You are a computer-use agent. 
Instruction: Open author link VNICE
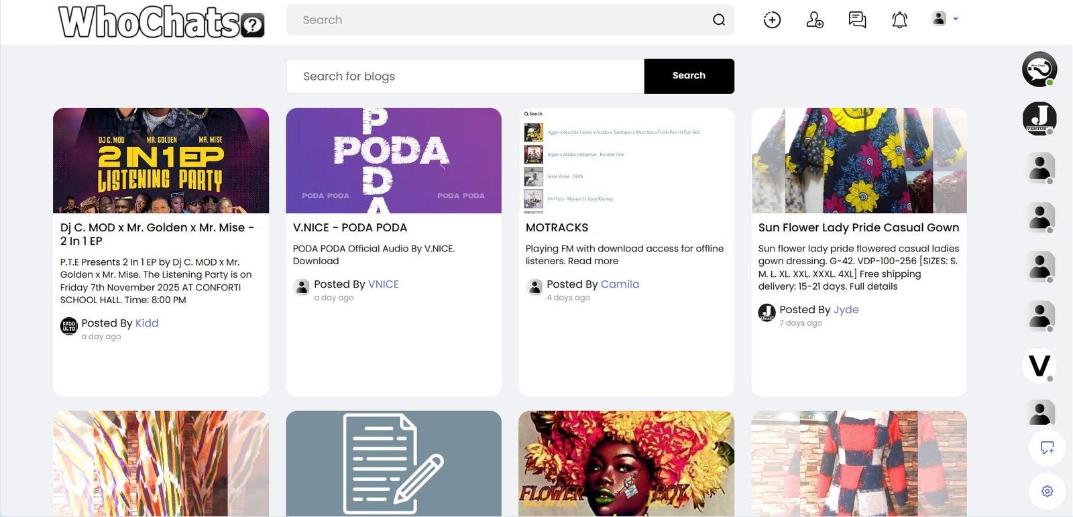coord(383,284)
